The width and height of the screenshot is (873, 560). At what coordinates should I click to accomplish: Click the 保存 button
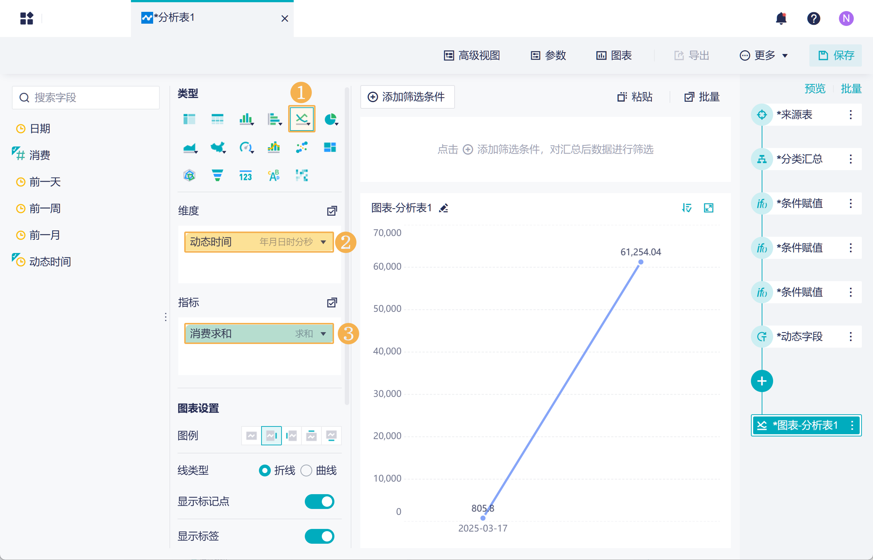[836, 55]
